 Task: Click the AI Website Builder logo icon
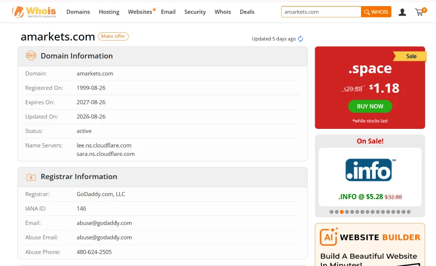click(x=329, y=236)
